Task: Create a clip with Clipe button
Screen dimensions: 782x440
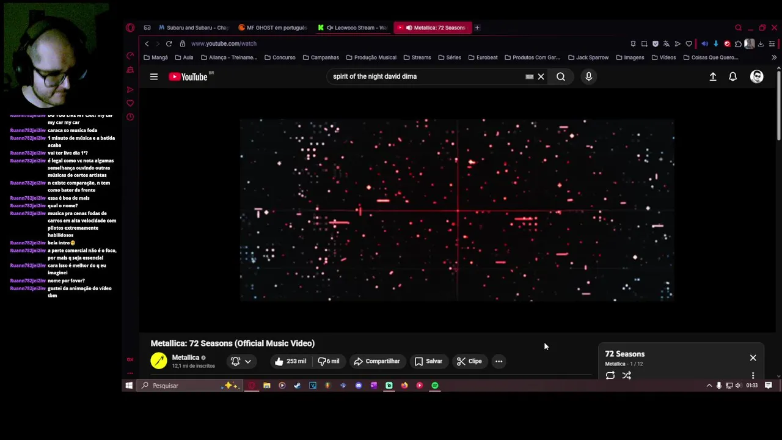Action: 470,361
